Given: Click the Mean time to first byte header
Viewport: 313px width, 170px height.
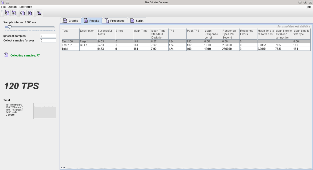Looking at the screenshot, I should click(x=302, y=34).
